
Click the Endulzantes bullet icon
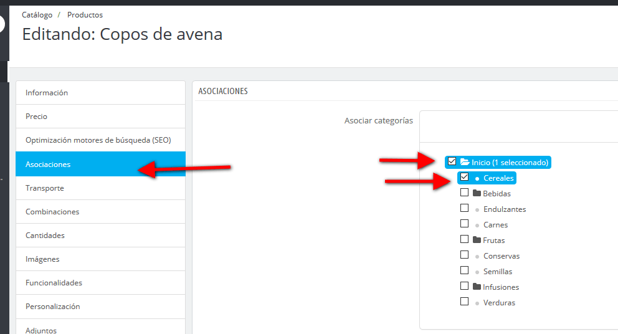coord(477,210)
